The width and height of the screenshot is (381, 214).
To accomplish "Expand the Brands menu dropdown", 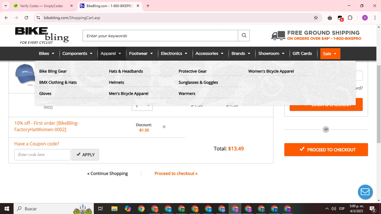I will [241, 54].
